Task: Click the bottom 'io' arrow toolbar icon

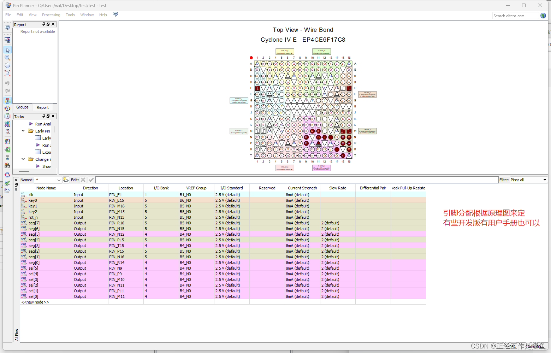Action: pos(7,190)
